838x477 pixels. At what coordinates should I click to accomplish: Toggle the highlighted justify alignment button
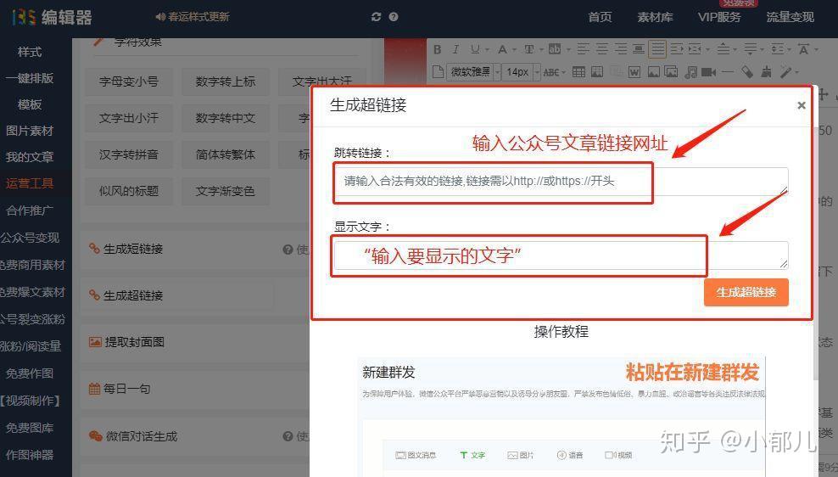(657, 49)
